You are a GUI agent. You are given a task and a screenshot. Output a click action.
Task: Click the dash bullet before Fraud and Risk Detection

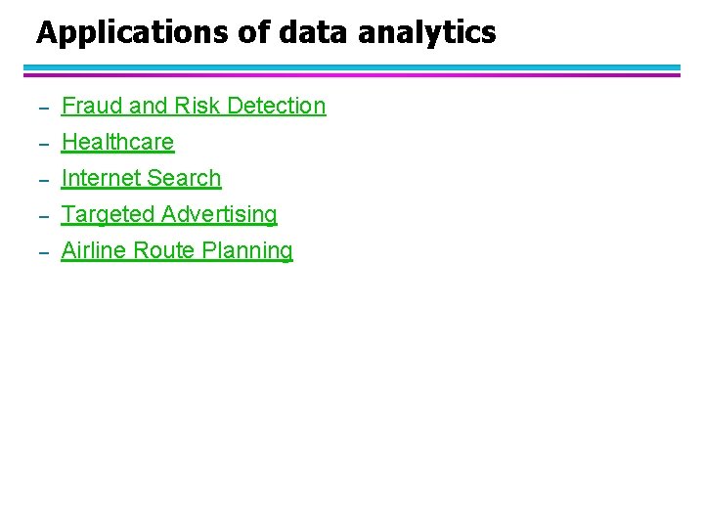[x=43, y=108]
